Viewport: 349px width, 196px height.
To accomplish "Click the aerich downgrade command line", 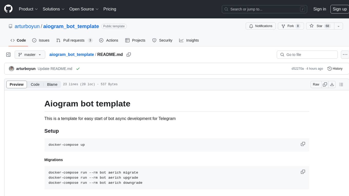I will tap(95, 183).
